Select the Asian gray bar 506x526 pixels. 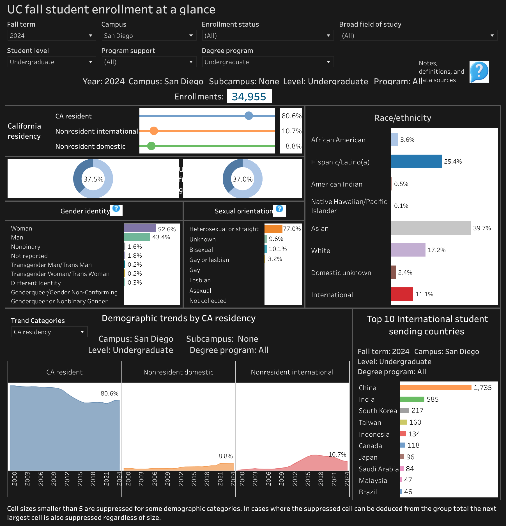click(x=431, y=228)
